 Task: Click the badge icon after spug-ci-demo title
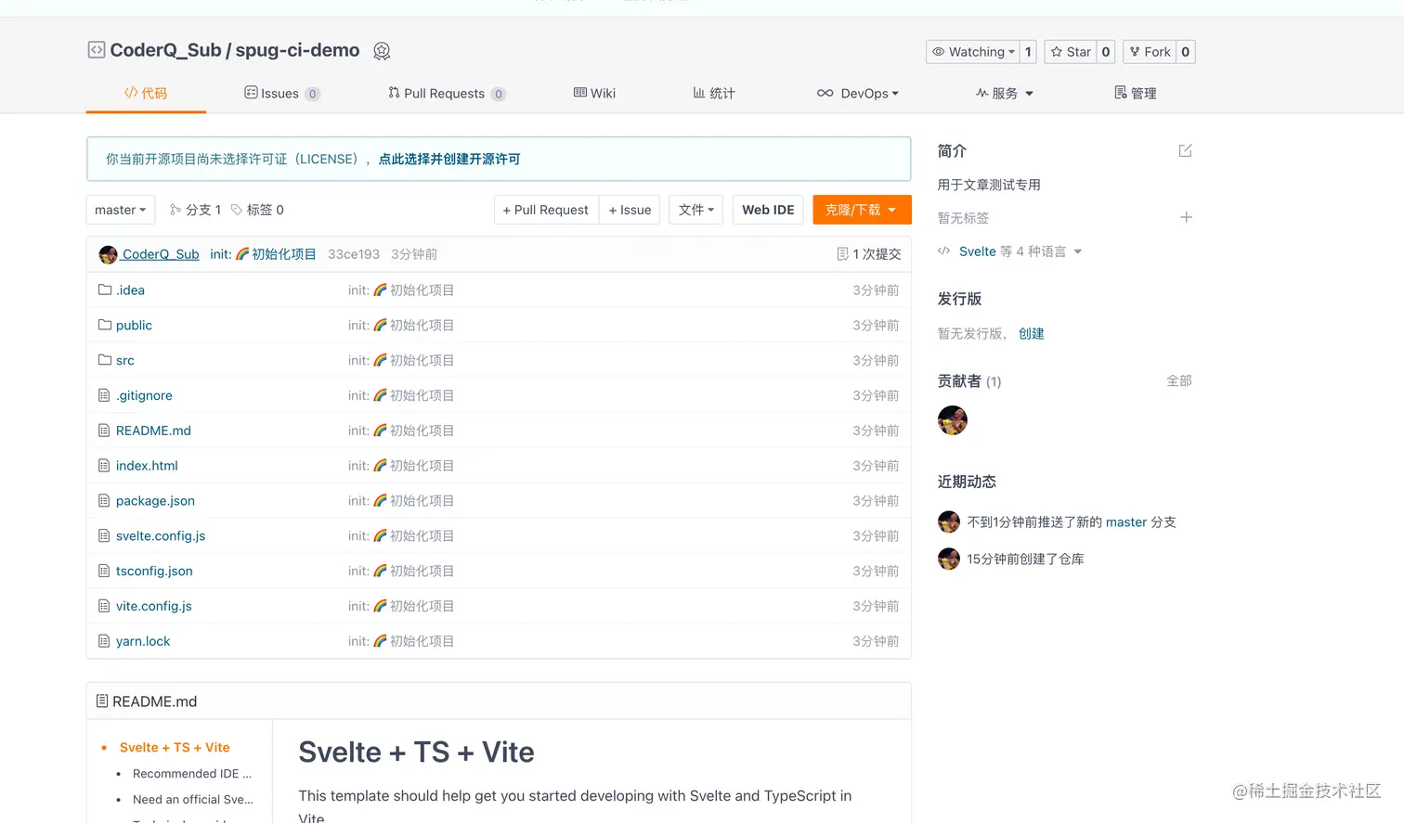[x=382, y=51]
